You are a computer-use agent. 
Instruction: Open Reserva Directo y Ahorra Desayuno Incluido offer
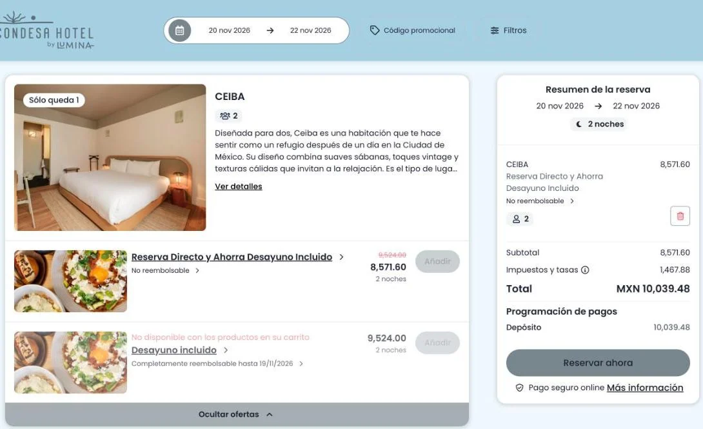[232, 257]
